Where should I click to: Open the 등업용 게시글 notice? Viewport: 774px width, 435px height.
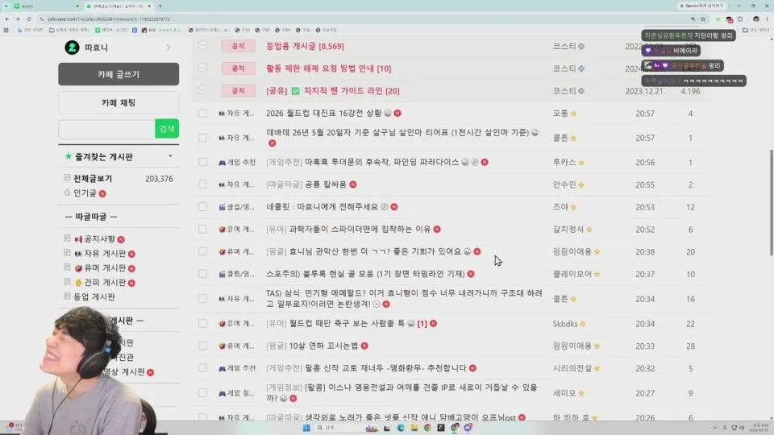(305, 46)
